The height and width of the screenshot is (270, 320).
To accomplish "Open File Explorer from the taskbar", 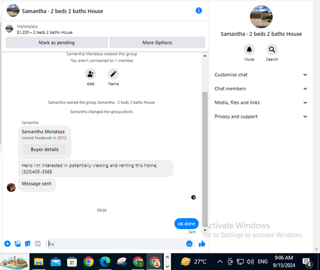I will point(39,262).
